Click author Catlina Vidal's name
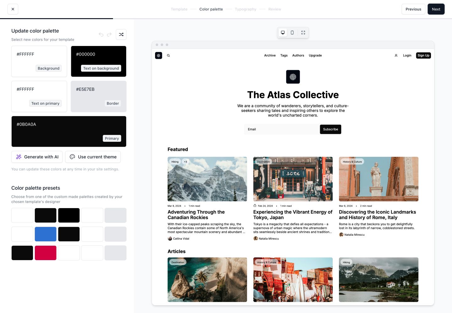Viewport: 452px width, 313px height. point(181,239)
